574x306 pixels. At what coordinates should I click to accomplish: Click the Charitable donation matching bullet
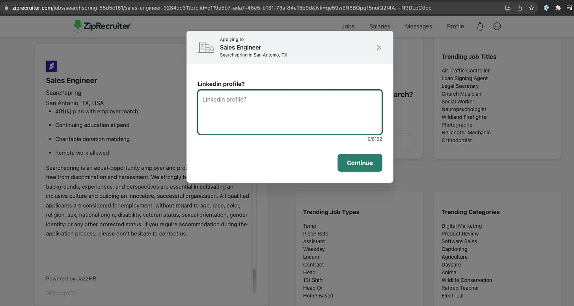(92, 139)
